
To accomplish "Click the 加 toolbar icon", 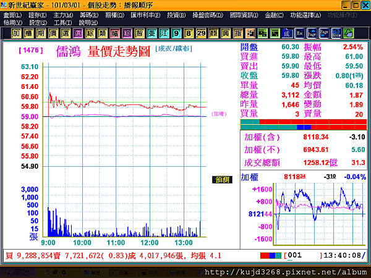I will (16, 33).
